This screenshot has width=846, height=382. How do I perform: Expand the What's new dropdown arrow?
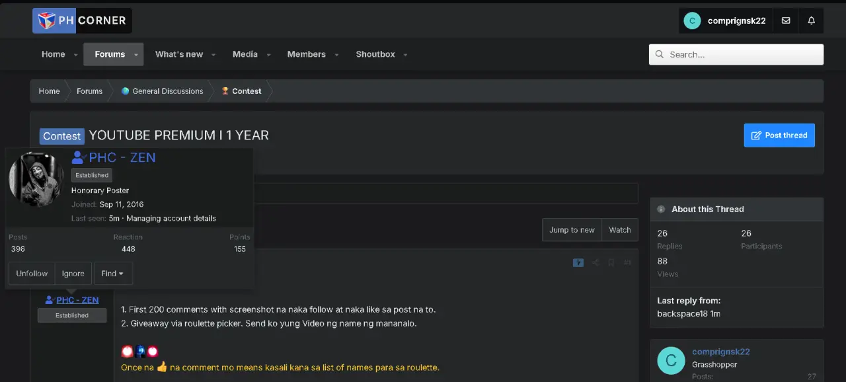[x=213, y=55]
